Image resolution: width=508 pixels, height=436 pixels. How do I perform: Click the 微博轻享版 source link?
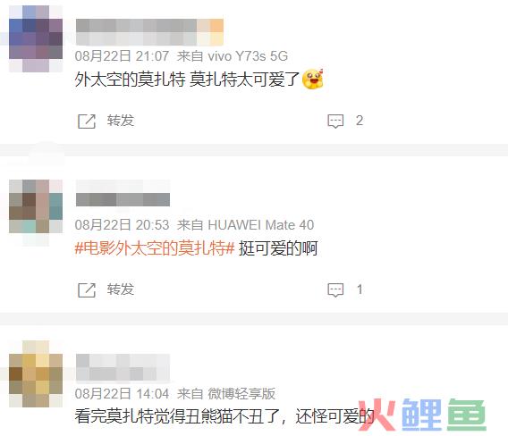(x=241, y=394)
